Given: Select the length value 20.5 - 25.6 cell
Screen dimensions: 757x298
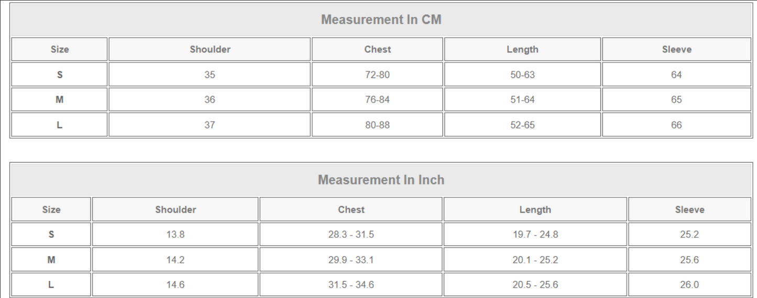Looking at the screenshot, I should [535, 285].
